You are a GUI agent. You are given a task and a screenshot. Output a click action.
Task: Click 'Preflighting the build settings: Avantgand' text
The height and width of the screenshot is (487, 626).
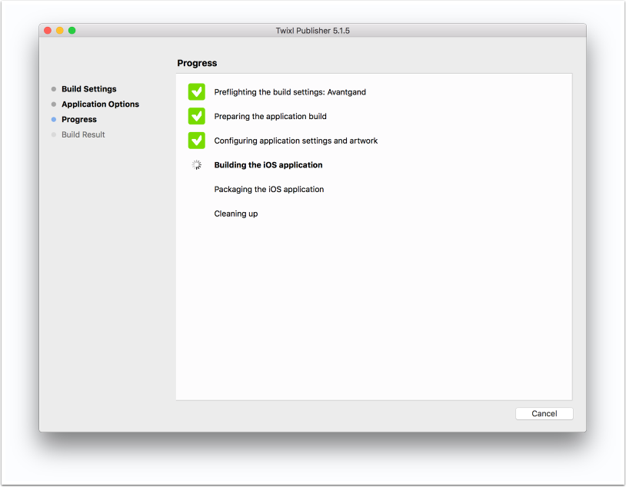290,92
